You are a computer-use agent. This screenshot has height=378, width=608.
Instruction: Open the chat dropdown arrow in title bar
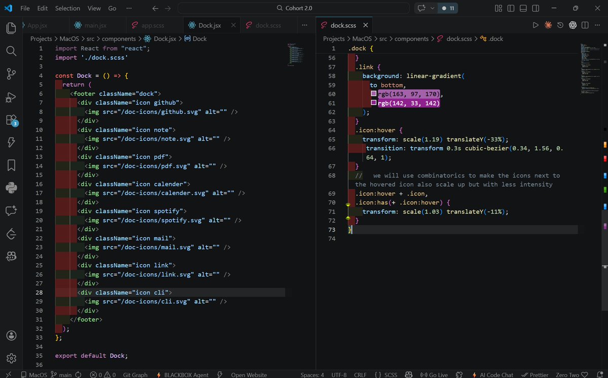click(x=433, y=8)
